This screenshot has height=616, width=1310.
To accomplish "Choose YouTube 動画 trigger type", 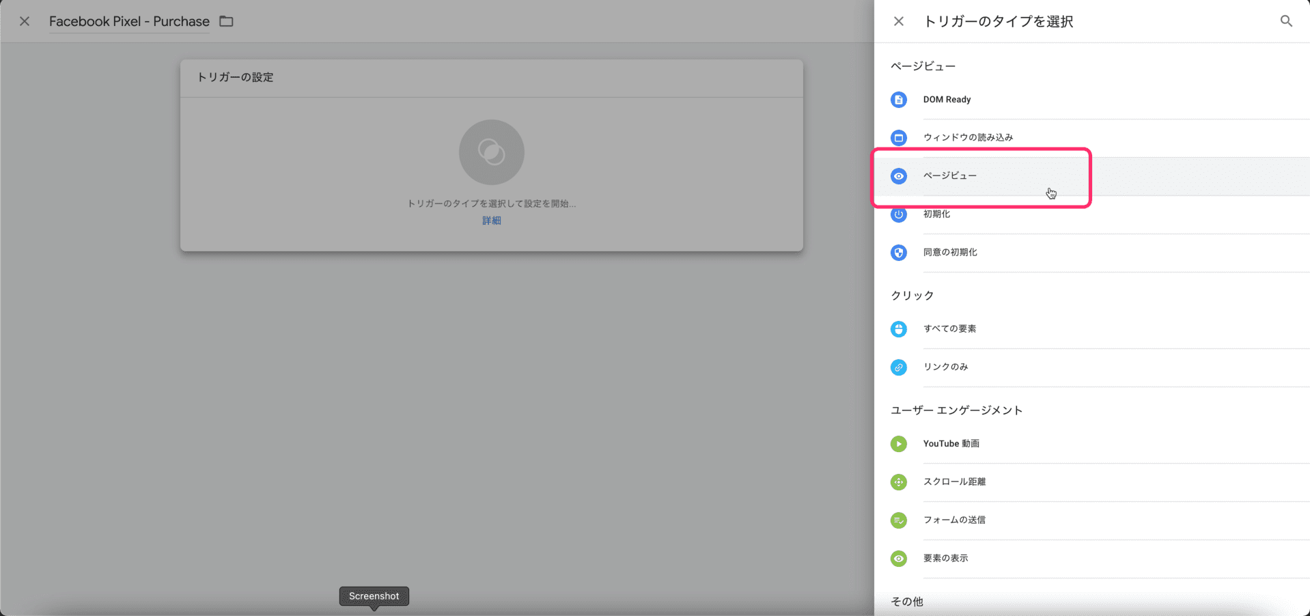I will pyautogui.click(x=1092, y=444).
